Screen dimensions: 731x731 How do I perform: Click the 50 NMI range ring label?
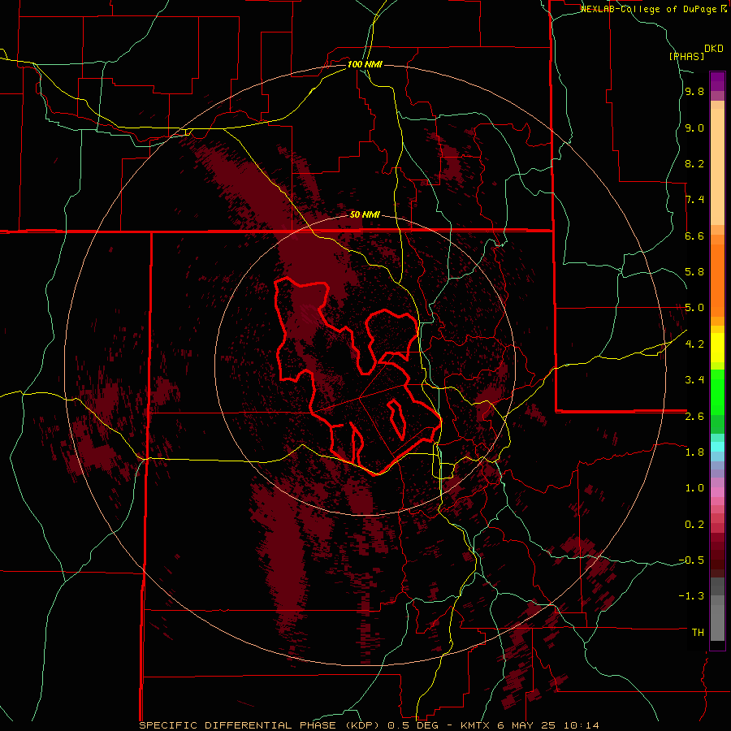[x=365, y=215]
